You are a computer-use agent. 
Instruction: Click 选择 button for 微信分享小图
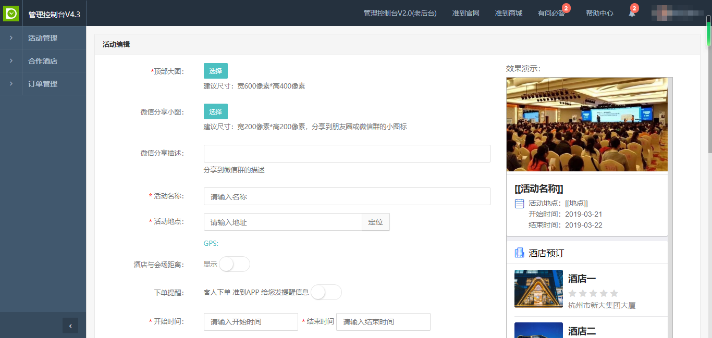[x=215, y=111]
